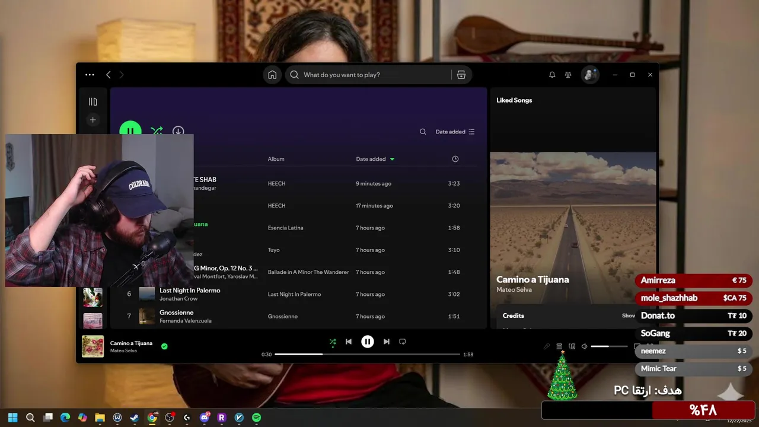This screenshot has height=427, width=759.
Task: Pause playback in the bottom player bar
Action: tap(368, 342)
